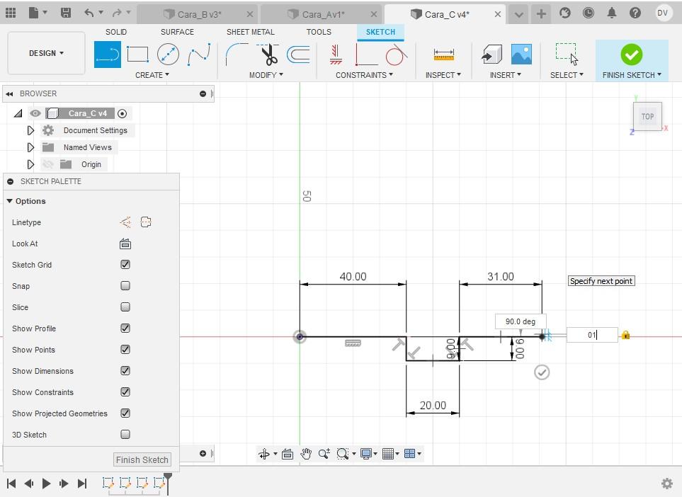Click the Redo arrow

(x=117, y=13)
